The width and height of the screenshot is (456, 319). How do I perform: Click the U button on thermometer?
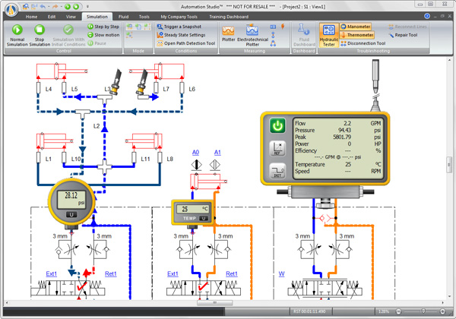(x=204, y=218)
